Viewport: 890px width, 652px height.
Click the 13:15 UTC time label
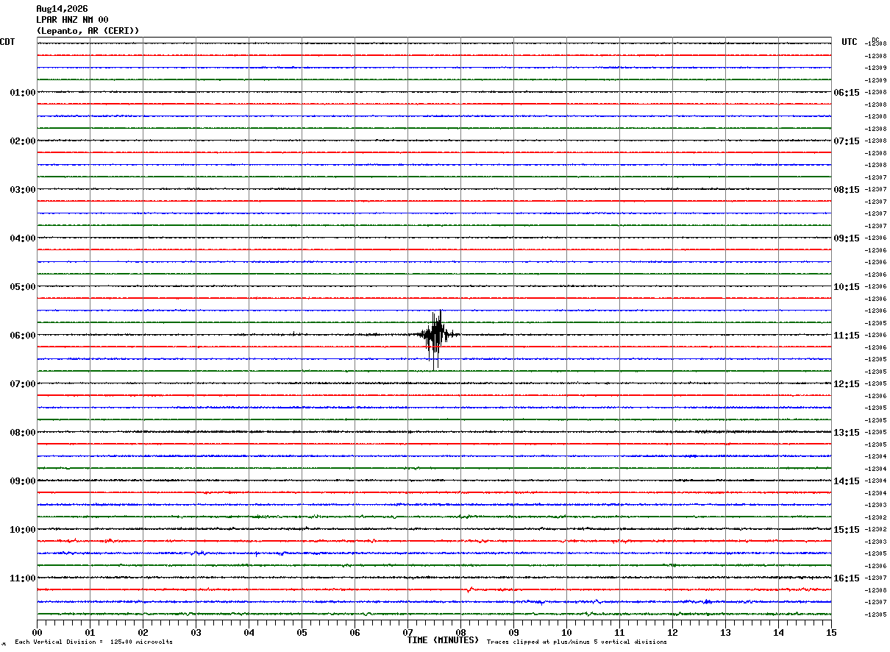[847, 433]
